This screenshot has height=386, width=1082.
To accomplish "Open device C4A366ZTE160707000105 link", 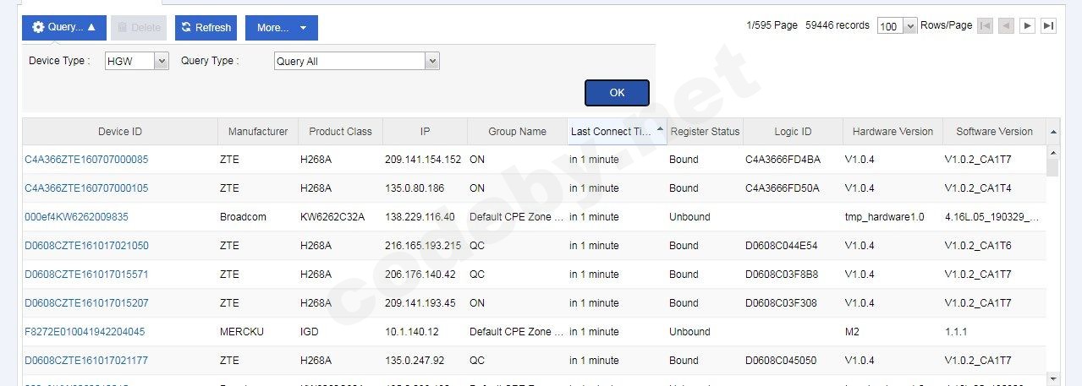I will 86,188.
